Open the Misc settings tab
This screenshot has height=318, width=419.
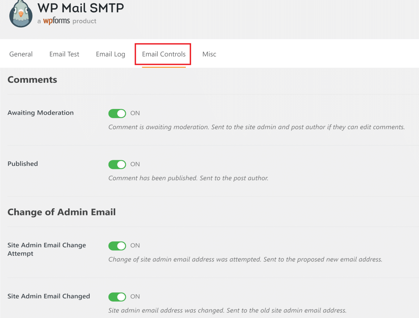209,54
